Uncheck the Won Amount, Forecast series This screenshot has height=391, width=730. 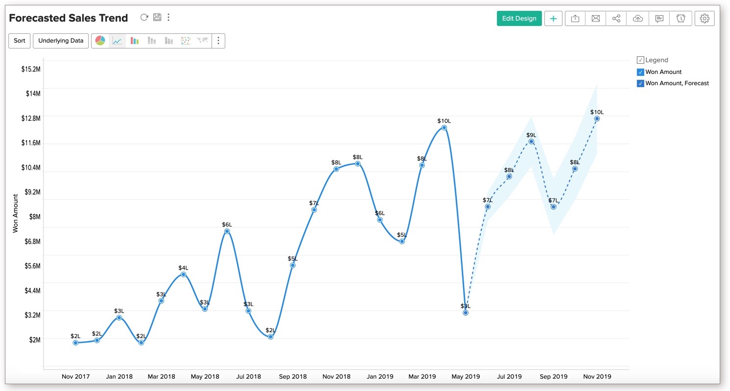[640, 83]
